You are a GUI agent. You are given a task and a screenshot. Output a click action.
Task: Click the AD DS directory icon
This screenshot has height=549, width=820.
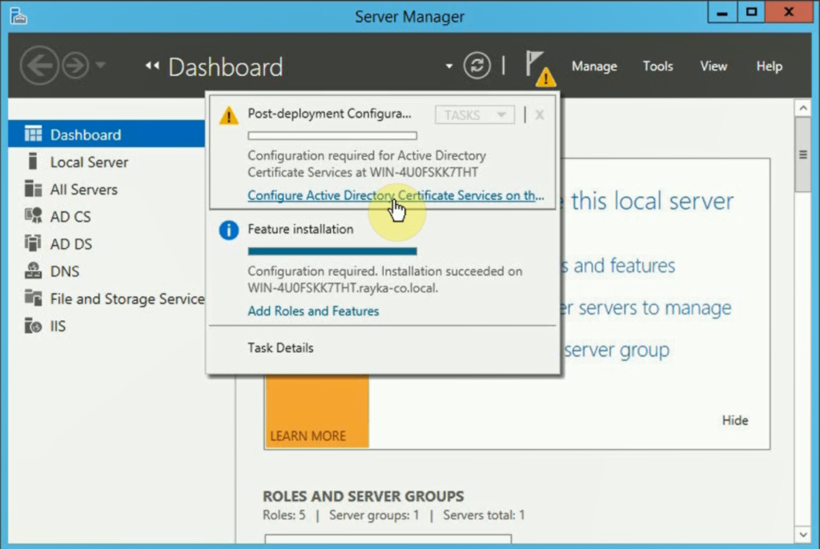point(33,243)
